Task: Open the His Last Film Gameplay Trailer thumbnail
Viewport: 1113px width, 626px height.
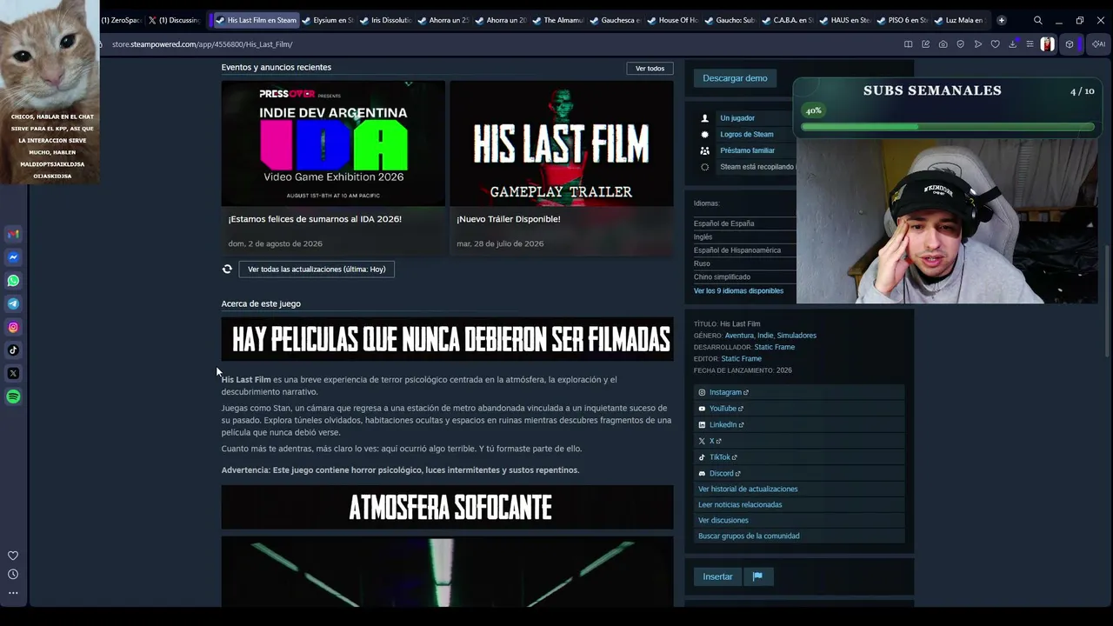Action: [562, 143]
